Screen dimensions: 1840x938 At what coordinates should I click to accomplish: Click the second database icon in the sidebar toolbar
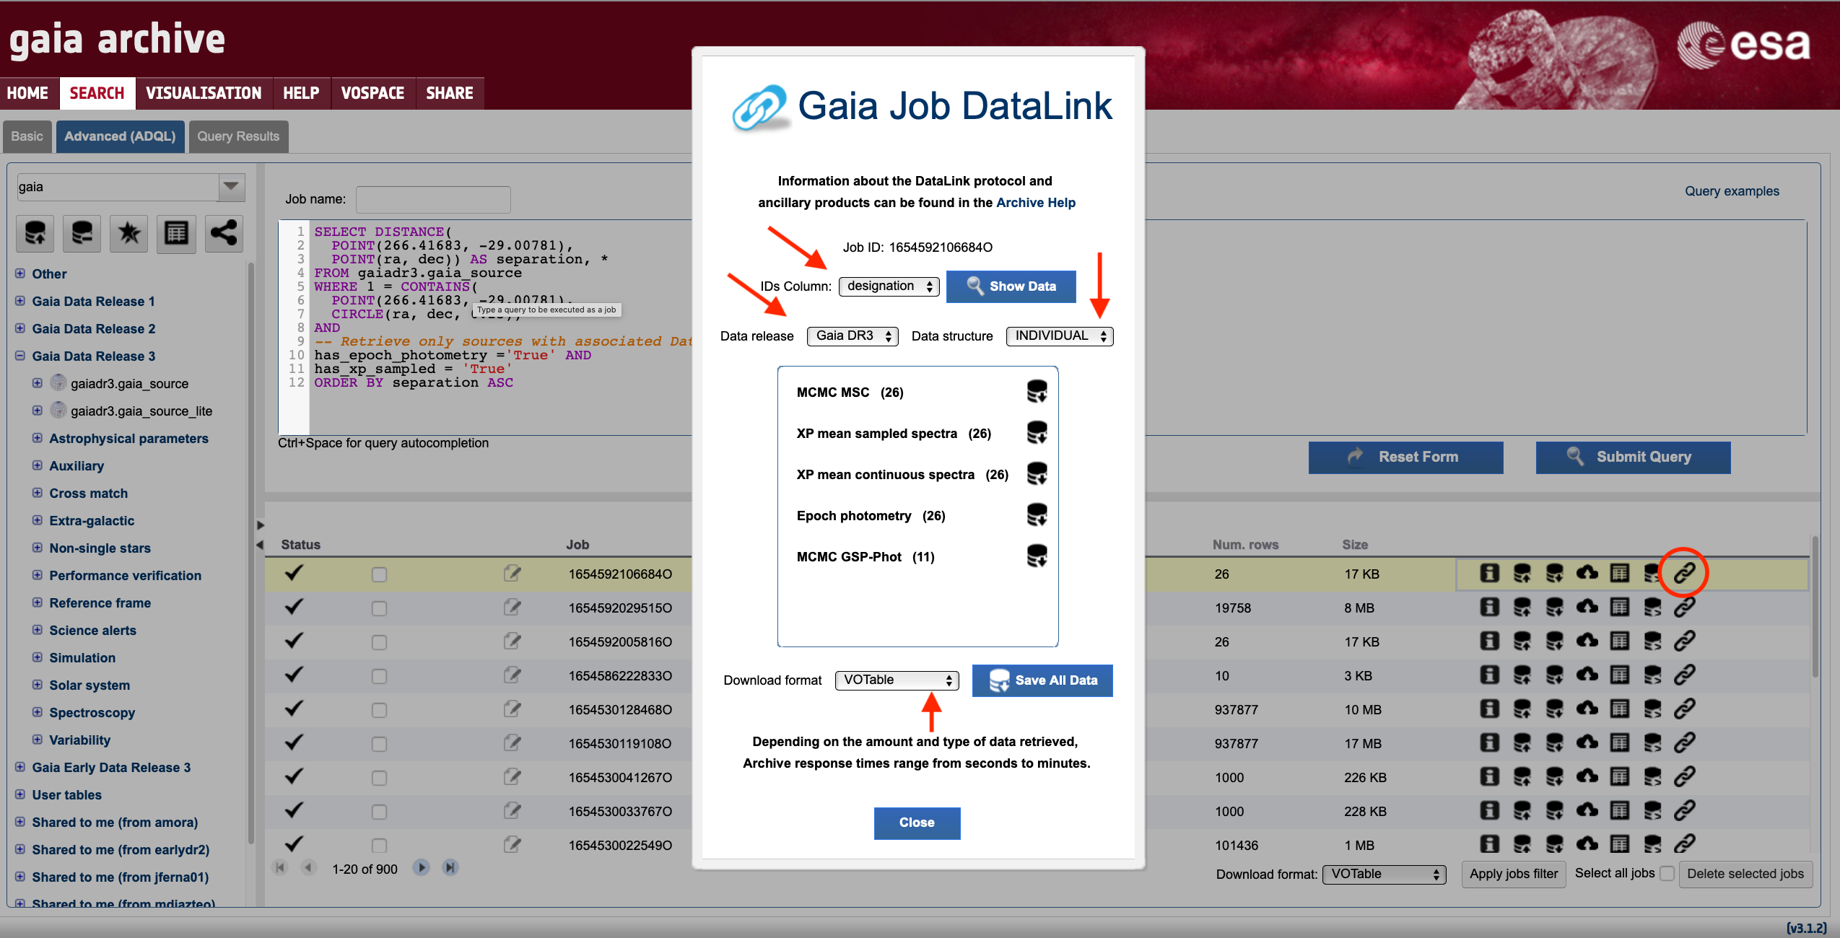pos(82,233)
